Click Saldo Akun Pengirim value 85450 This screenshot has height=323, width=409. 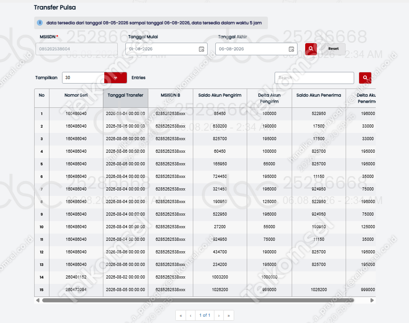click(x=220, y=114)
